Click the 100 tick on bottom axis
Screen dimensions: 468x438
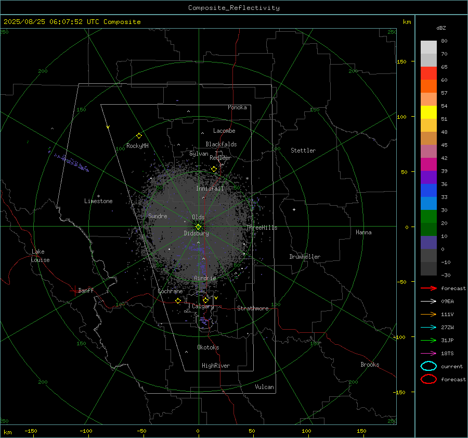306,431
